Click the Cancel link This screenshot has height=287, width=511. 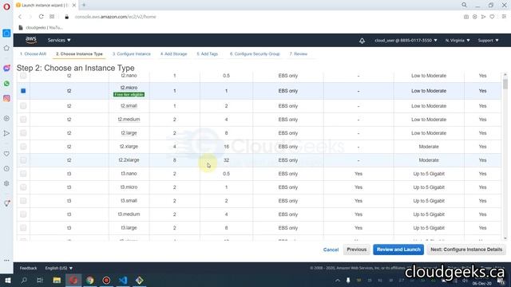[331, 250]
